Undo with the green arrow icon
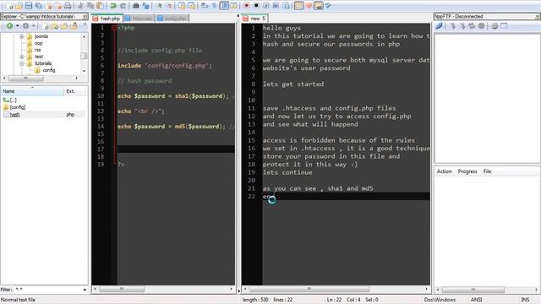Screen dimensions: 541x304 113,6
